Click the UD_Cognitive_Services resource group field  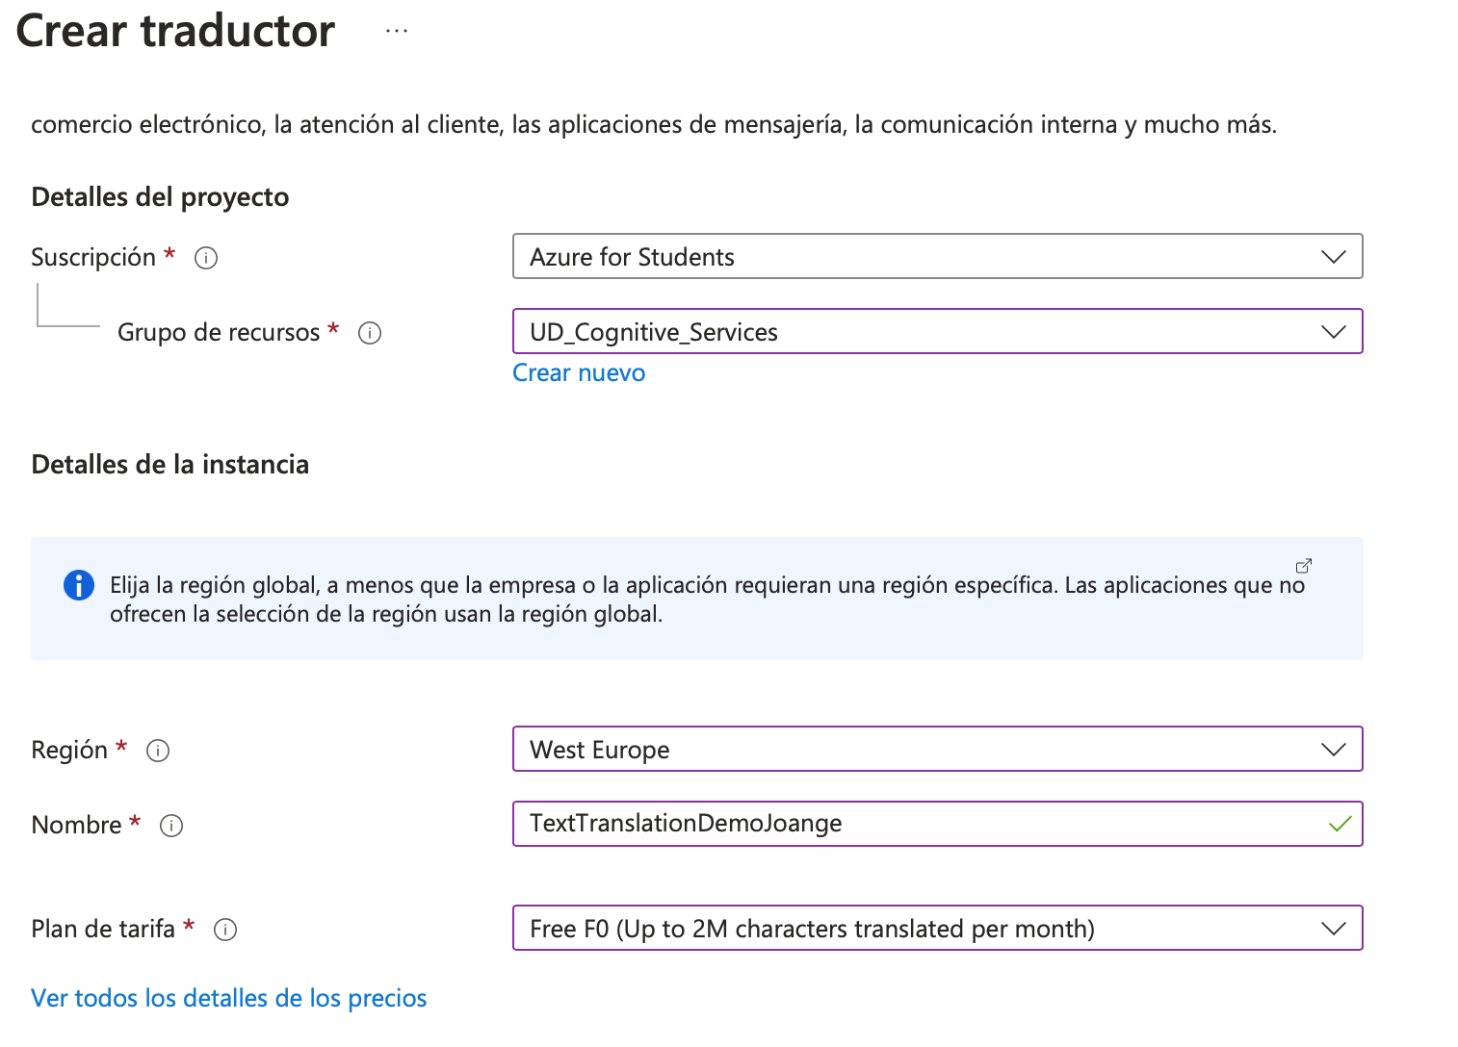(867, 331)
